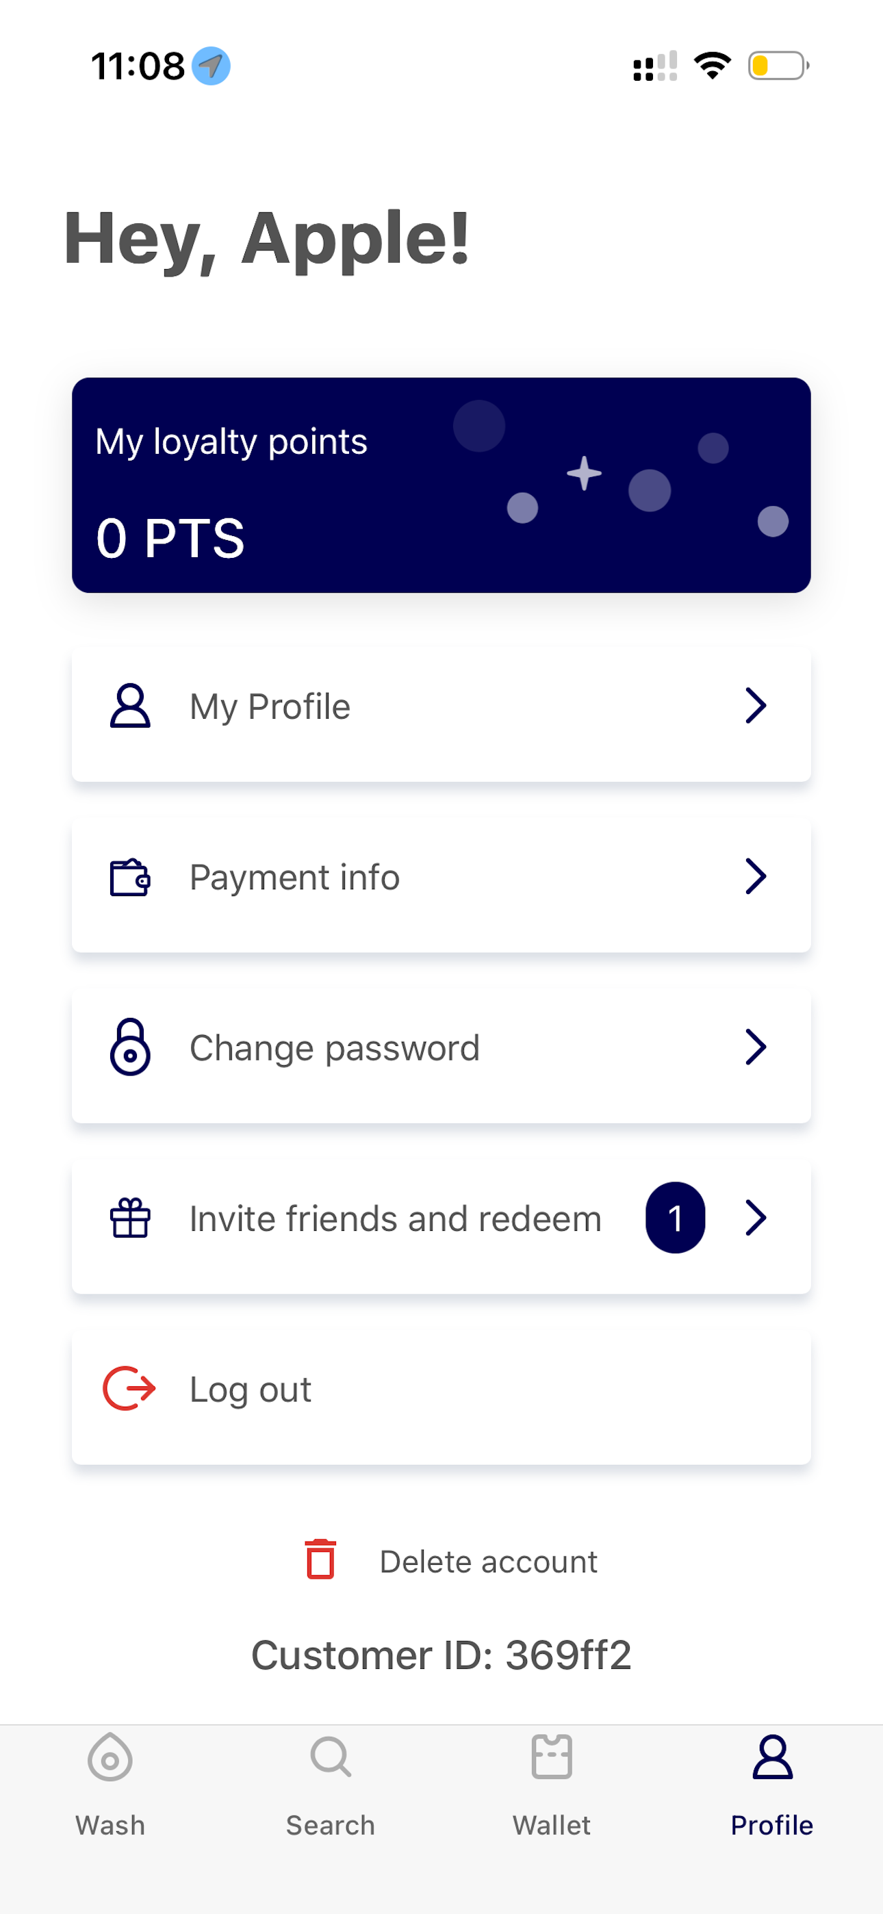
Task: Tap the Wash droplet icon
Action: pyautogui.click(x=110, y=1757)
